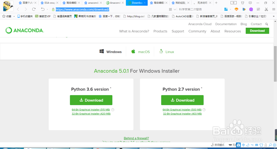Switch to the 我的经验 browser tab
This screenshot has width=277, height=149.
[x=180, y=3]
